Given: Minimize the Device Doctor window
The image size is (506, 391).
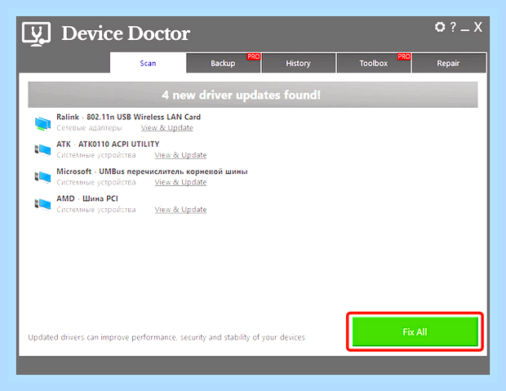Looking at the screenshot, I should tap(464, 30).
